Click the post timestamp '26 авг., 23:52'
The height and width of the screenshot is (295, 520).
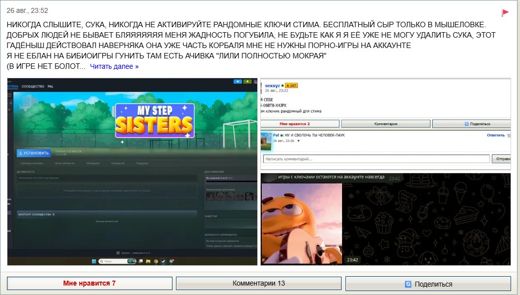27,10
